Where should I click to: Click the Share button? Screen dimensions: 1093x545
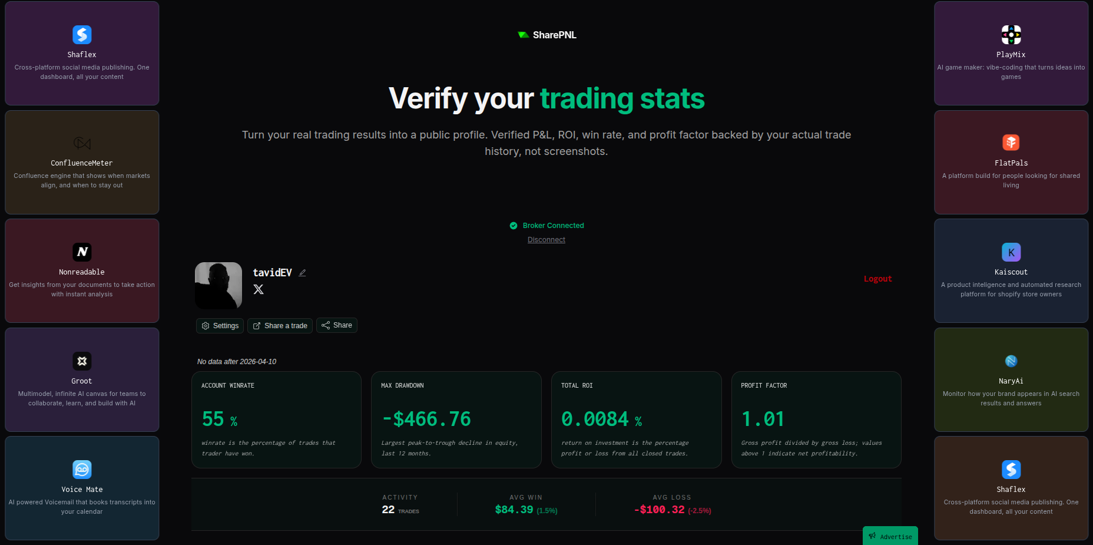point(337,325)
